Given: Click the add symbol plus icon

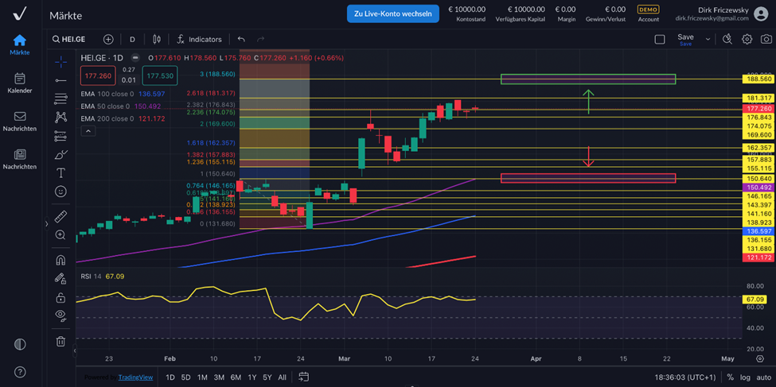Looking at the screenshot, I should (108, 39).
